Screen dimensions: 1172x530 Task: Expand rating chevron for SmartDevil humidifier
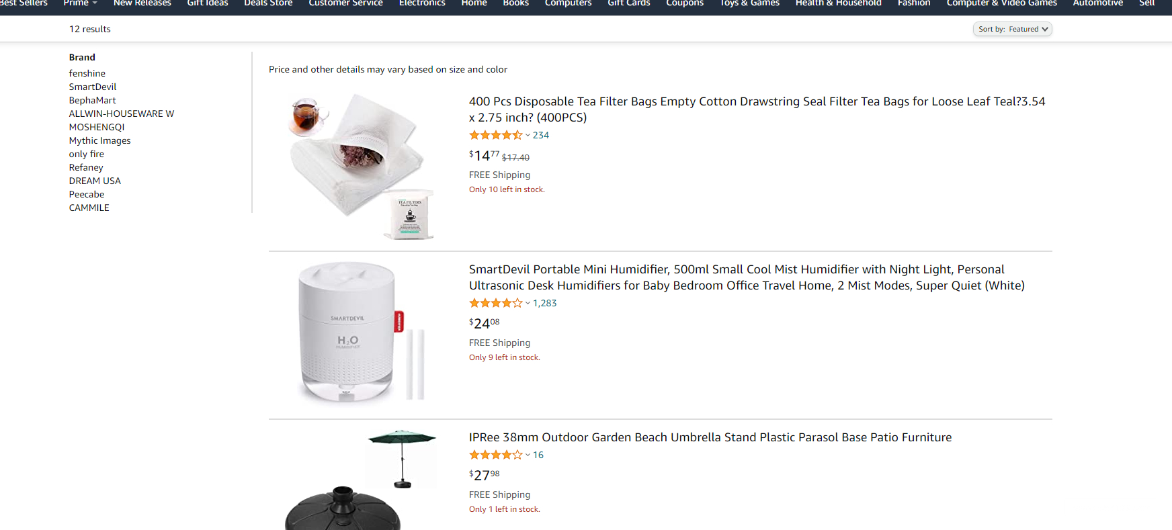(x=528, y=303)
